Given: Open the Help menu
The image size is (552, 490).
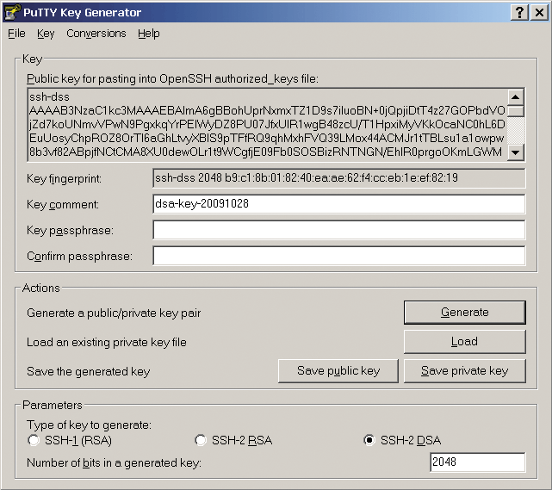Looking at the screenshot, I should (x=149, y=34).
